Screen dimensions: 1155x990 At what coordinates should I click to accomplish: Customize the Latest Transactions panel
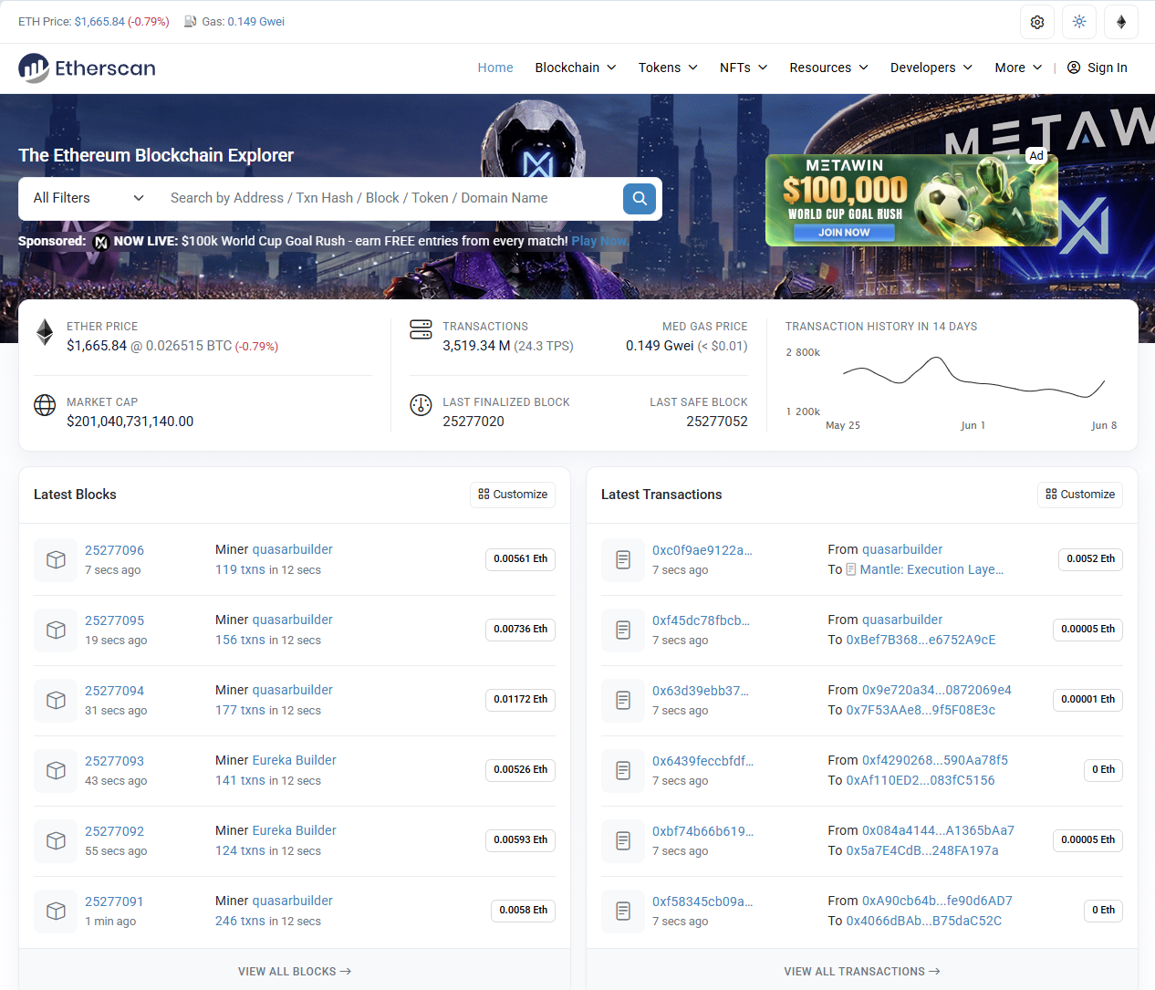click(1080, 495)
